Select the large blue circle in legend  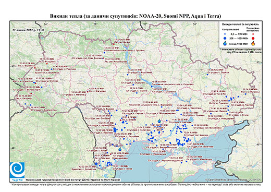click(x=225, y=38)
